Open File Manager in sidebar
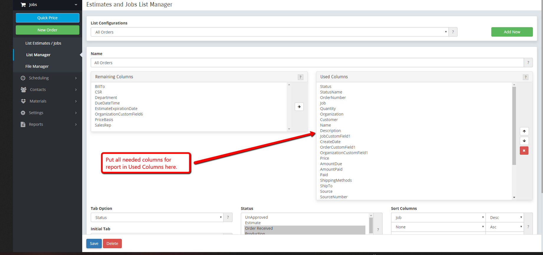The height and width of the screenshot is (255, 543). tap(37, 66)
